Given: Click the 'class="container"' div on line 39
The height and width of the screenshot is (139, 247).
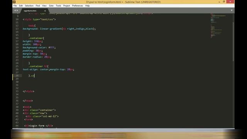Looking at the screenshot, I should 39,110.
